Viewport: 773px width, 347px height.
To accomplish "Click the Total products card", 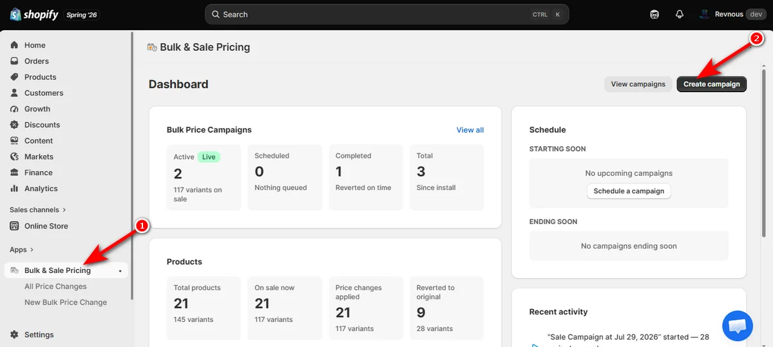I will 204,308.
